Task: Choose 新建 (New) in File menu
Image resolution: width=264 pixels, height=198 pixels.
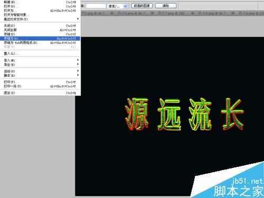Action: pyautogui.click(x=40, y=2)
